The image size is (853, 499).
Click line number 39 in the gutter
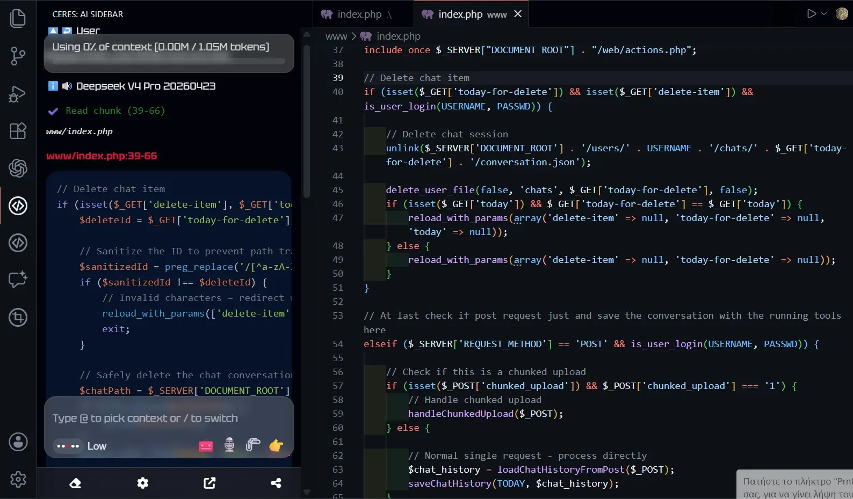point(338,78)
